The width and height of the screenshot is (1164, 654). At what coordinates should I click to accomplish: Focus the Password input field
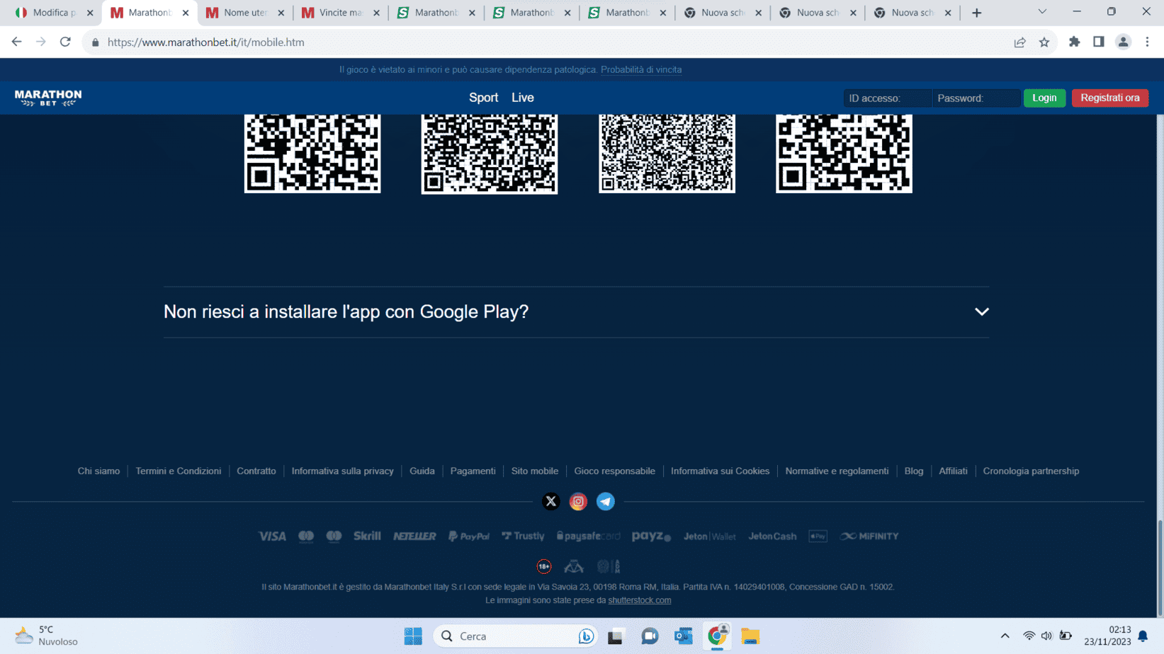pos(976,98)
